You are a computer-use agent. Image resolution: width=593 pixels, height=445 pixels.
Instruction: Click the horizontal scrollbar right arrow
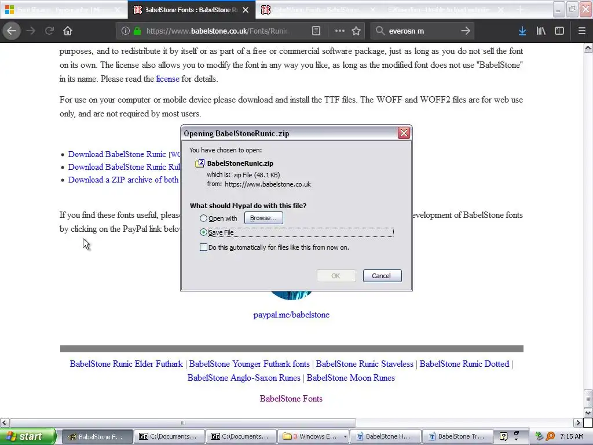click(x=578, y=422)
